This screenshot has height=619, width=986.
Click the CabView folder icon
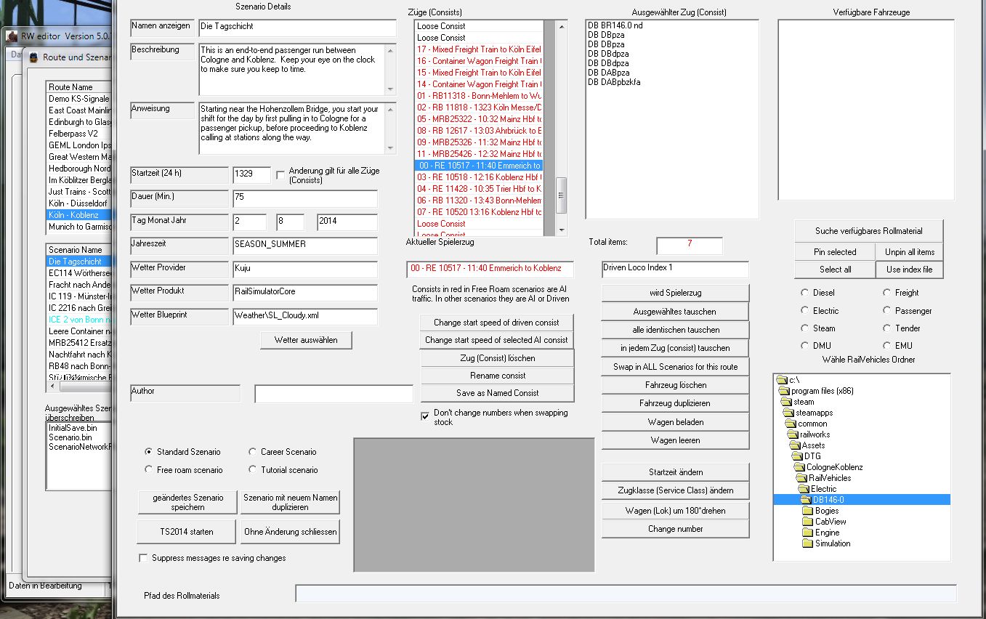point(807,522)
